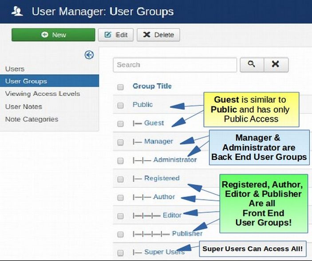Click the magnifier search button
This screenshot has width=312, height=261.
coord(252,64)
